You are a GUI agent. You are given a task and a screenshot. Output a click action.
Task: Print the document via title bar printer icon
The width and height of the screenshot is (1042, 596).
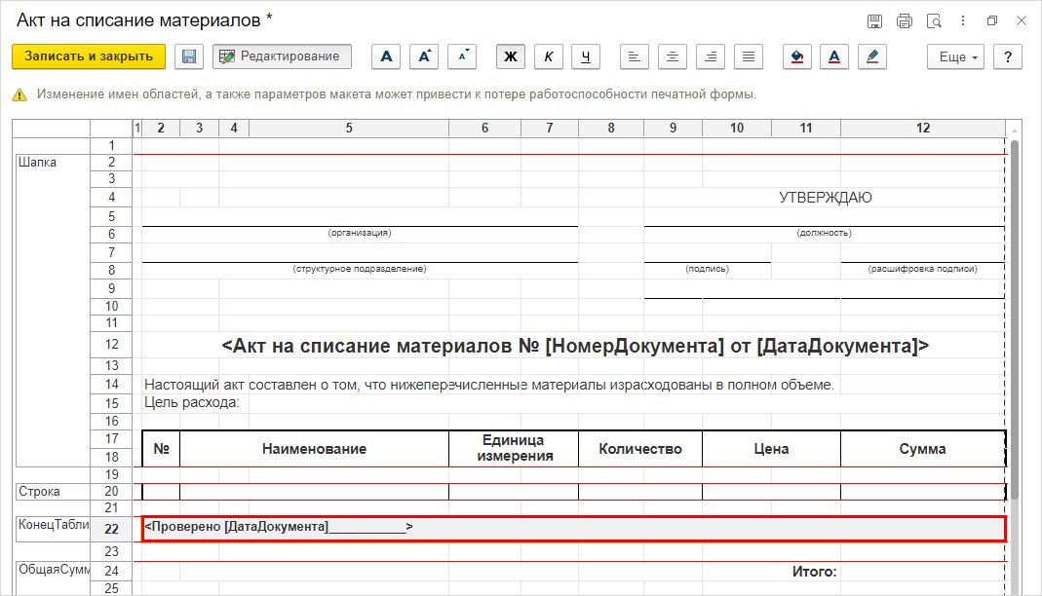[905, 21]
